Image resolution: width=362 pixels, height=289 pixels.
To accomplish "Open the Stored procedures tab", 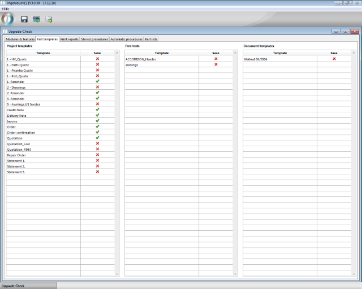I will click(x=94, y=40).
